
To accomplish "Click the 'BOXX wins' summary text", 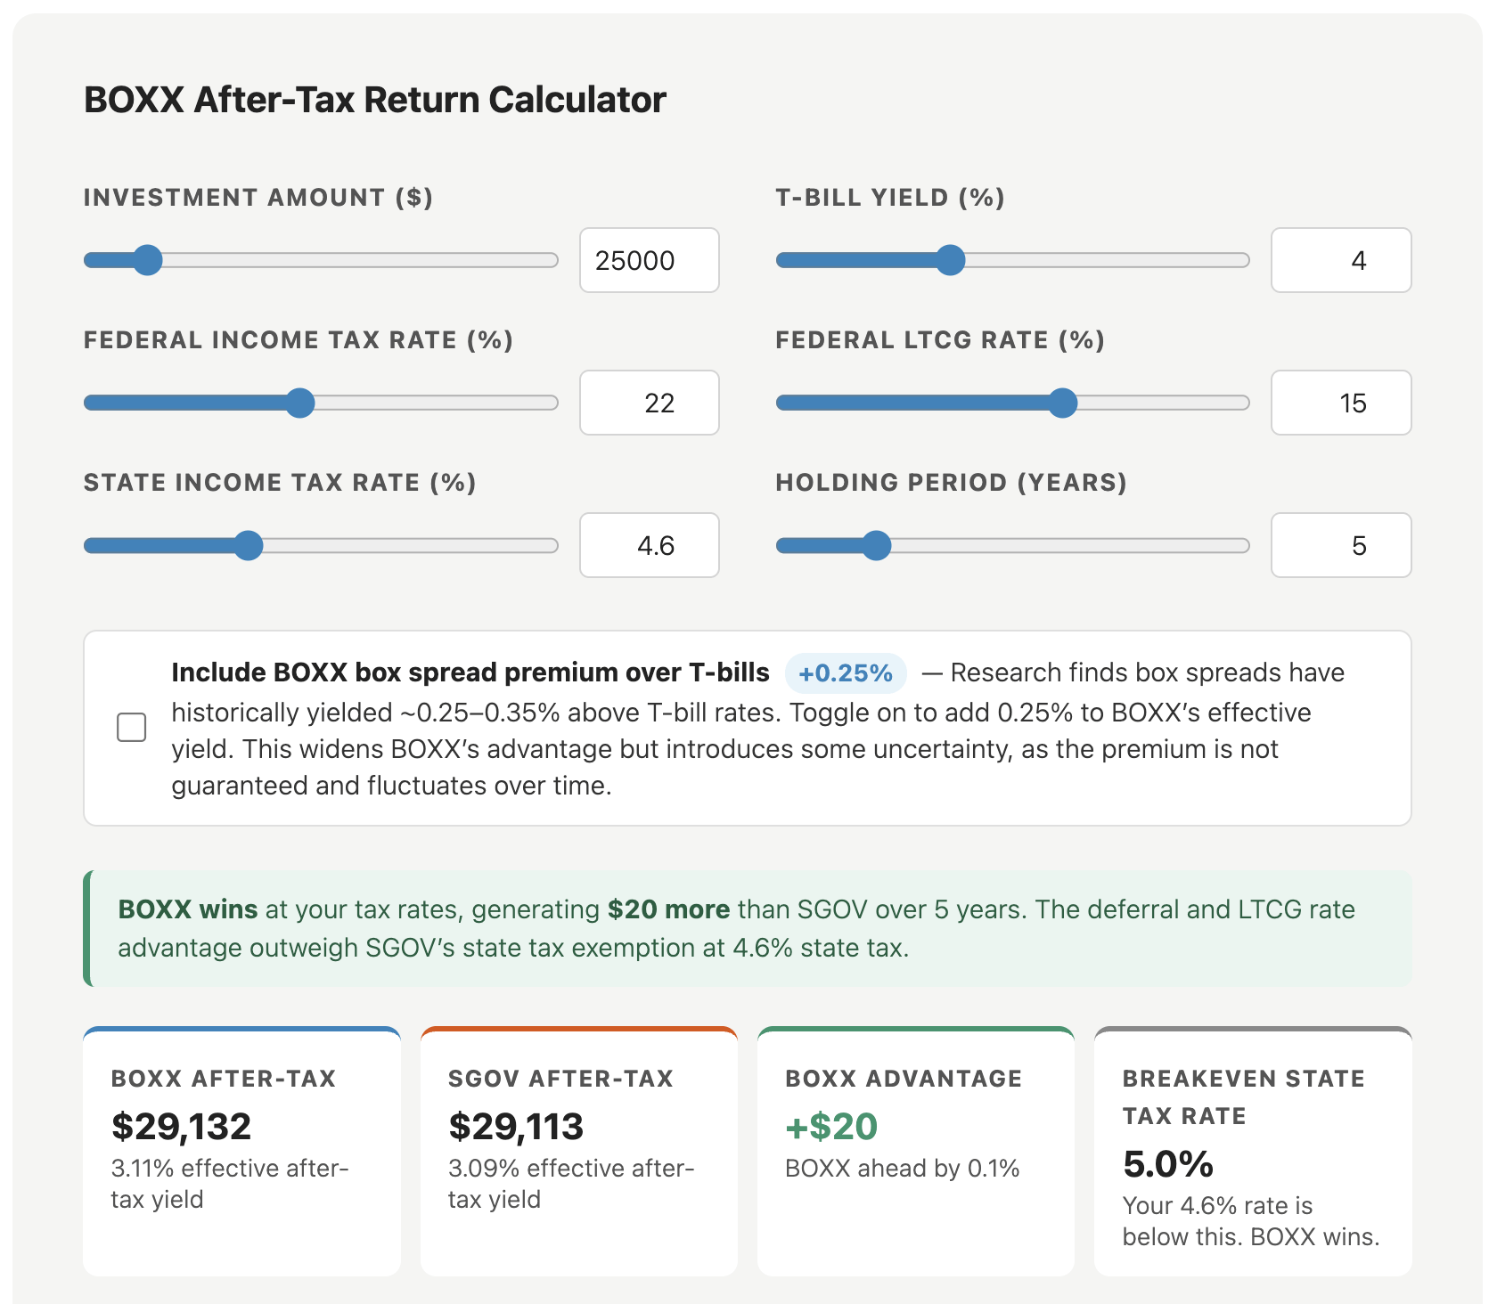I will click(x=188, y=909).
